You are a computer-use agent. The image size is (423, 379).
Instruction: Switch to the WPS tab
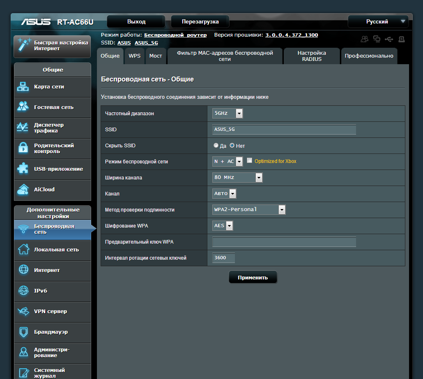135,56
